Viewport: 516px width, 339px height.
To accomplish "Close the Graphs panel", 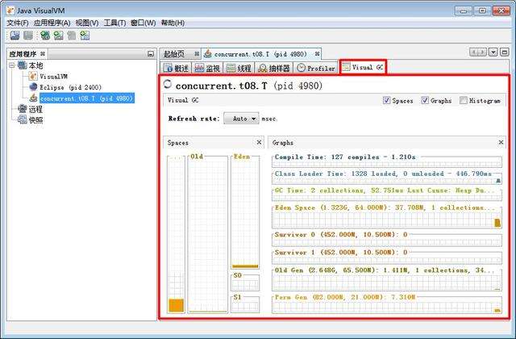I will pos(501,142).
